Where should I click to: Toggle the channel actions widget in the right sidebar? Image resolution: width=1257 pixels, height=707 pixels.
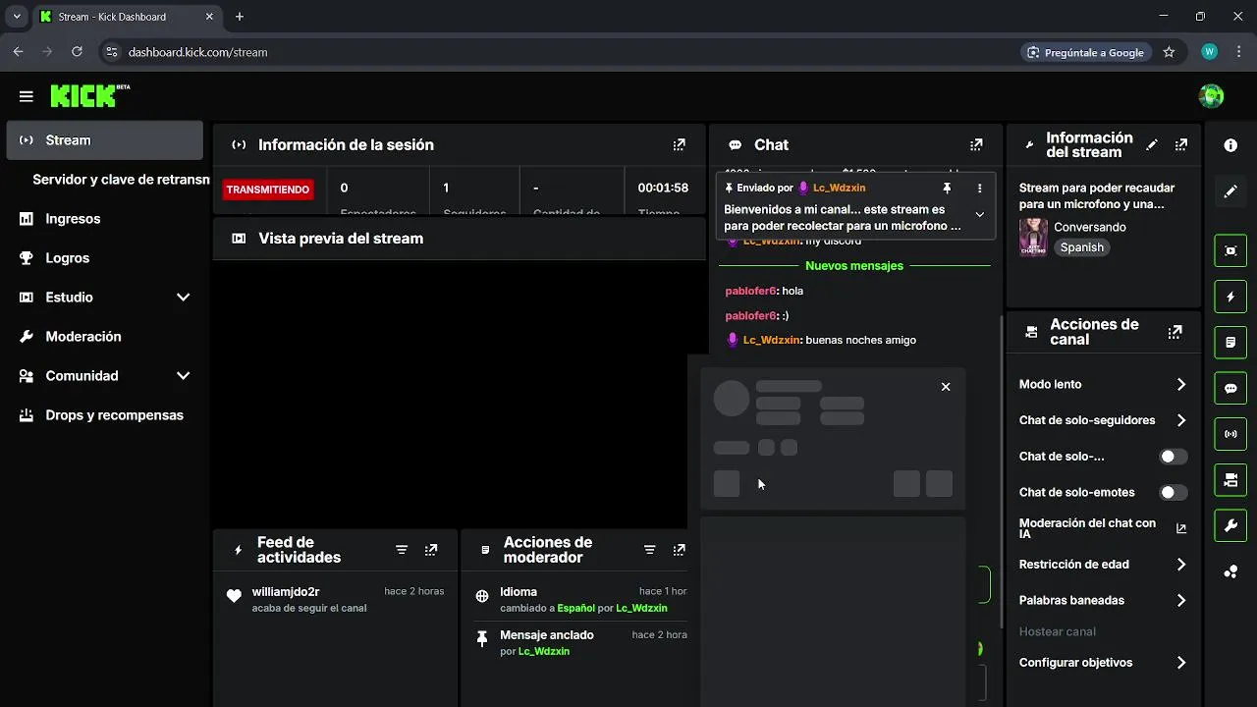1230,480
